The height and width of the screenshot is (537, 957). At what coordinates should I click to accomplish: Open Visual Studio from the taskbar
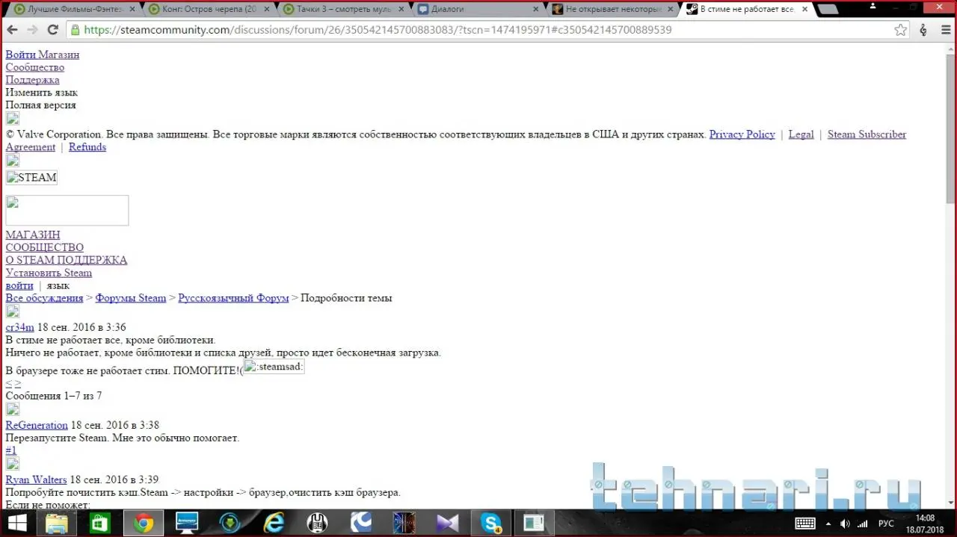pyautogui.click(x=448, y=523)
